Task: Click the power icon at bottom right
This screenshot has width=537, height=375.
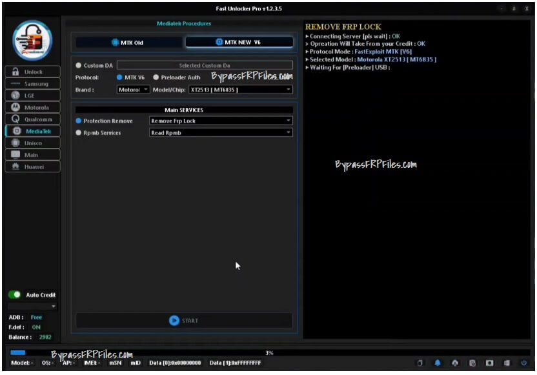Action: point(523,363)
